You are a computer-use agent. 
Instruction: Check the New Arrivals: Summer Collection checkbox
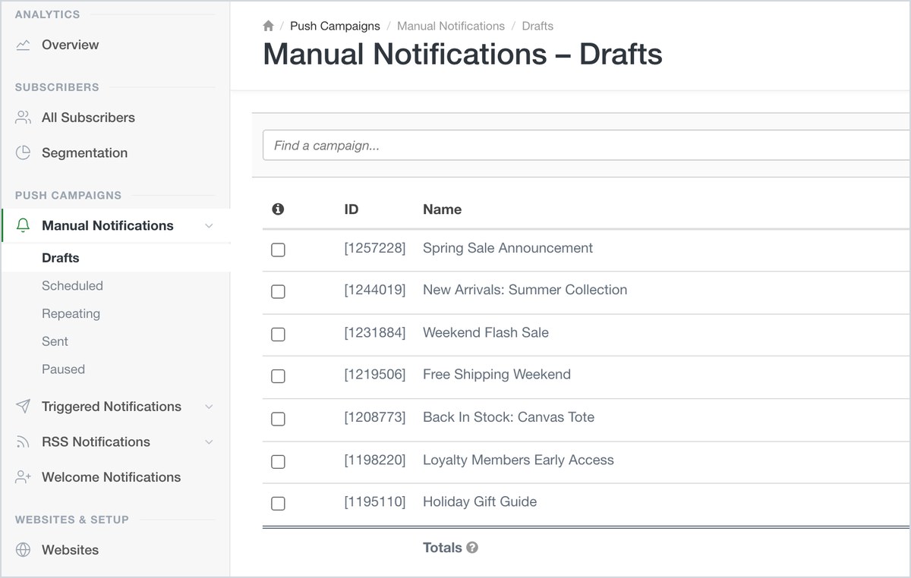pyautogui.click(x=278, y=291)
